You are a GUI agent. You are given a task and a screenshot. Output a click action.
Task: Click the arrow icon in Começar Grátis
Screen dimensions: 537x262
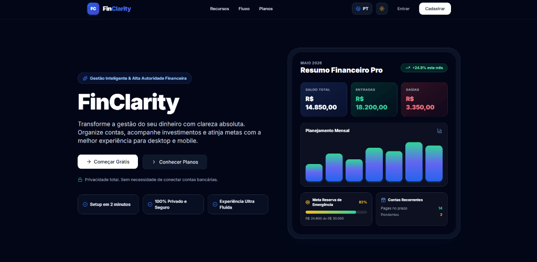click(x=89, y=162)
